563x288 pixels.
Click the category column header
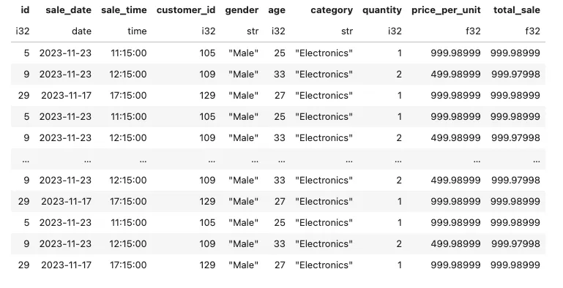click(x=332, y=10)
